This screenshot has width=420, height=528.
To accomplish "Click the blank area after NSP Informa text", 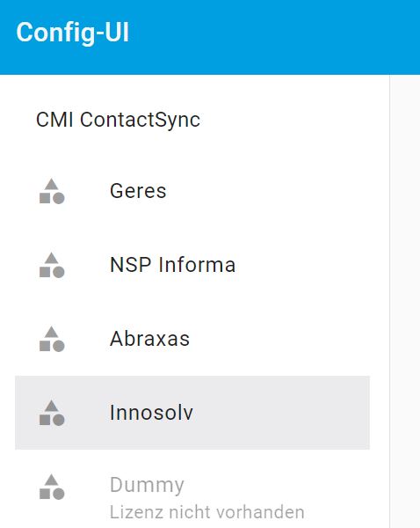I will (x=302, y=265).
